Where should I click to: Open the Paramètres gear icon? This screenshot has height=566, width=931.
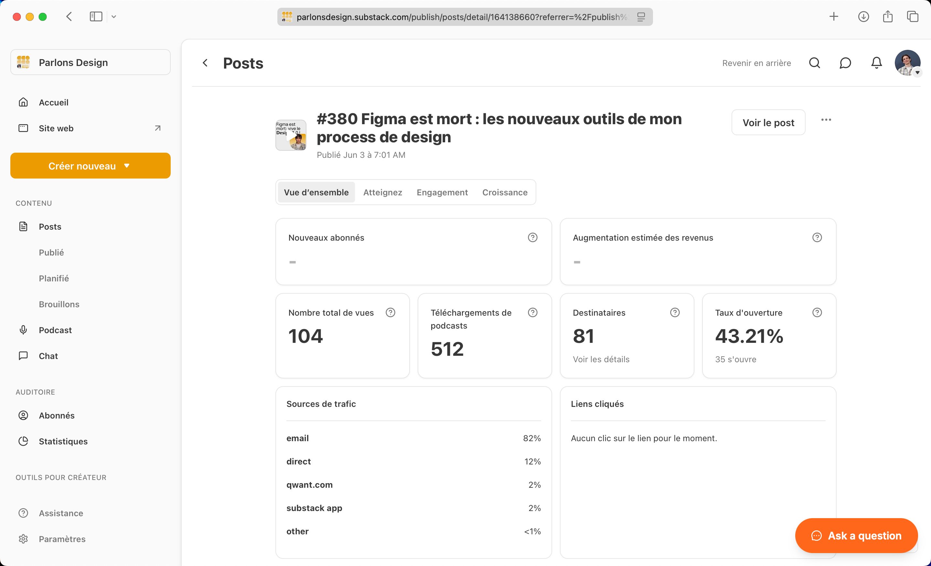pos(23,539)
